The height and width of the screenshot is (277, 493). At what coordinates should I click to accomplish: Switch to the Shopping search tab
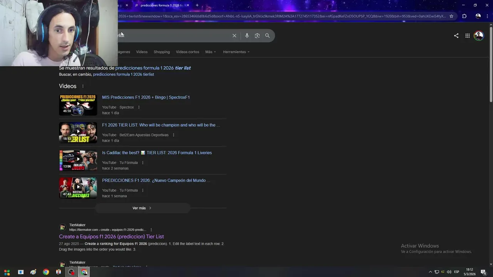[x=162, y=52]
